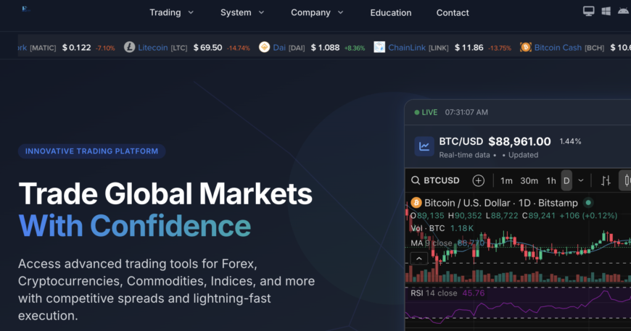Image resolution: width=631 pixels, height=331 pixels.
Task: Click the Dai ticker link
Action: tap(279, 47)
